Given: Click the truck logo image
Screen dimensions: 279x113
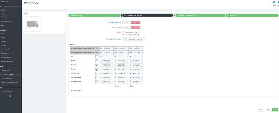Looking at the screenshot, I should 33,24.
